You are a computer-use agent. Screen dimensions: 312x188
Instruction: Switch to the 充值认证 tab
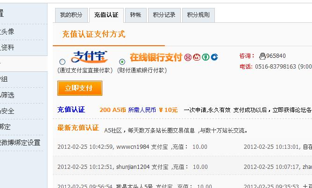click(x=106, y=15)
